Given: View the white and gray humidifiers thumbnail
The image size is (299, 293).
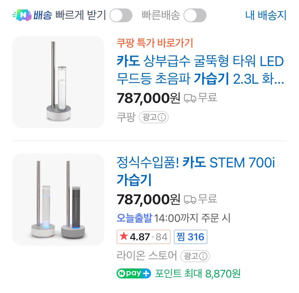Looking at the screenshot, I should pos(58,200).
